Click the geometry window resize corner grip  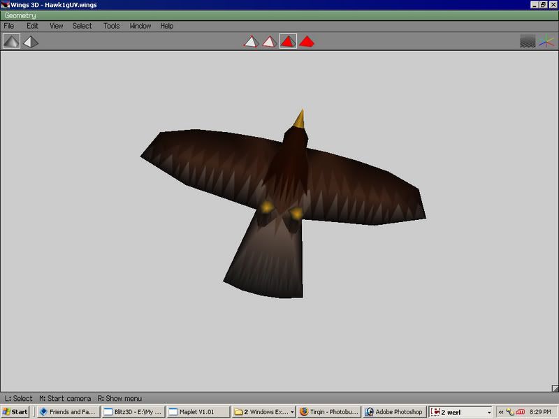coord(555,388)
